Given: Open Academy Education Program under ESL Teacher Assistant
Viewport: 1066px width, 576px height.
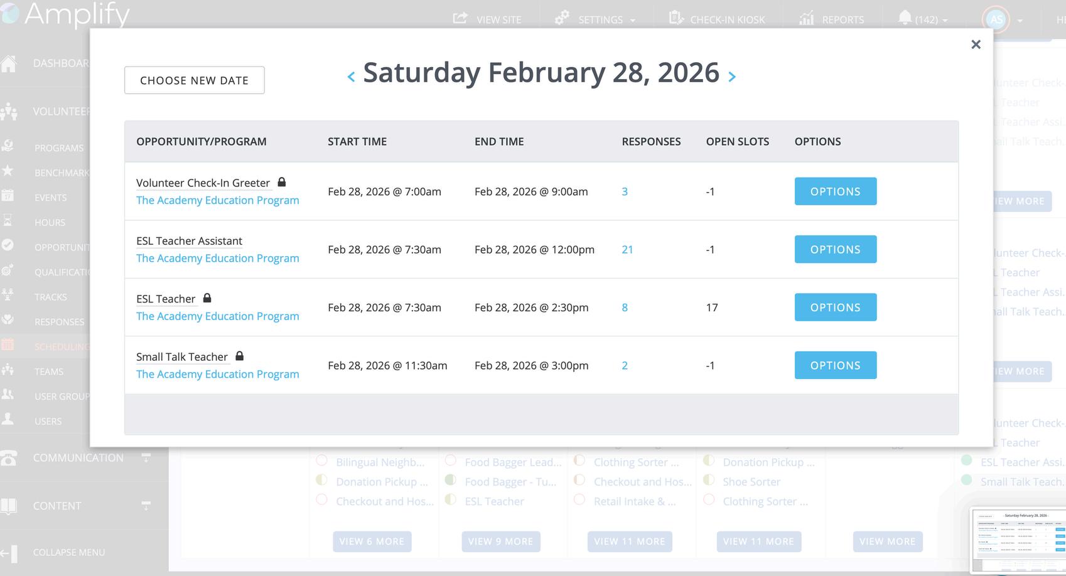Looking at the screenshot, I should coord(218,258).
